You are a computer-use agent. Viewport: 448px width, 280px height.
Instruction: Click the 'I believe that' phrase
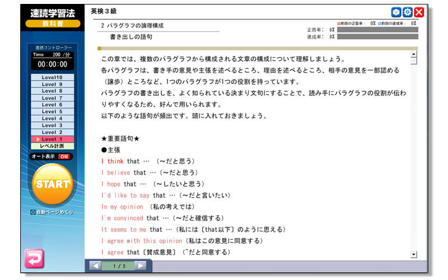[124, 172]
